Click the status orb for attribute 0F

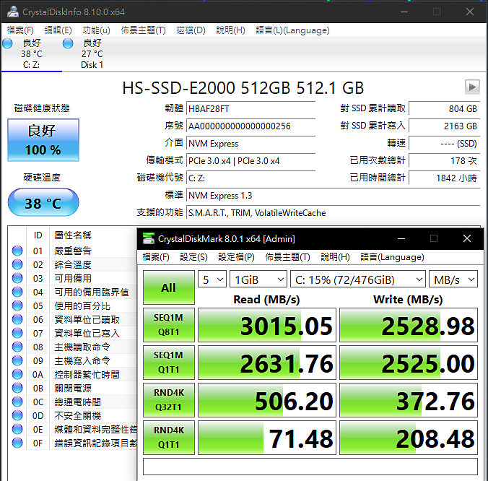coord(17,443)
